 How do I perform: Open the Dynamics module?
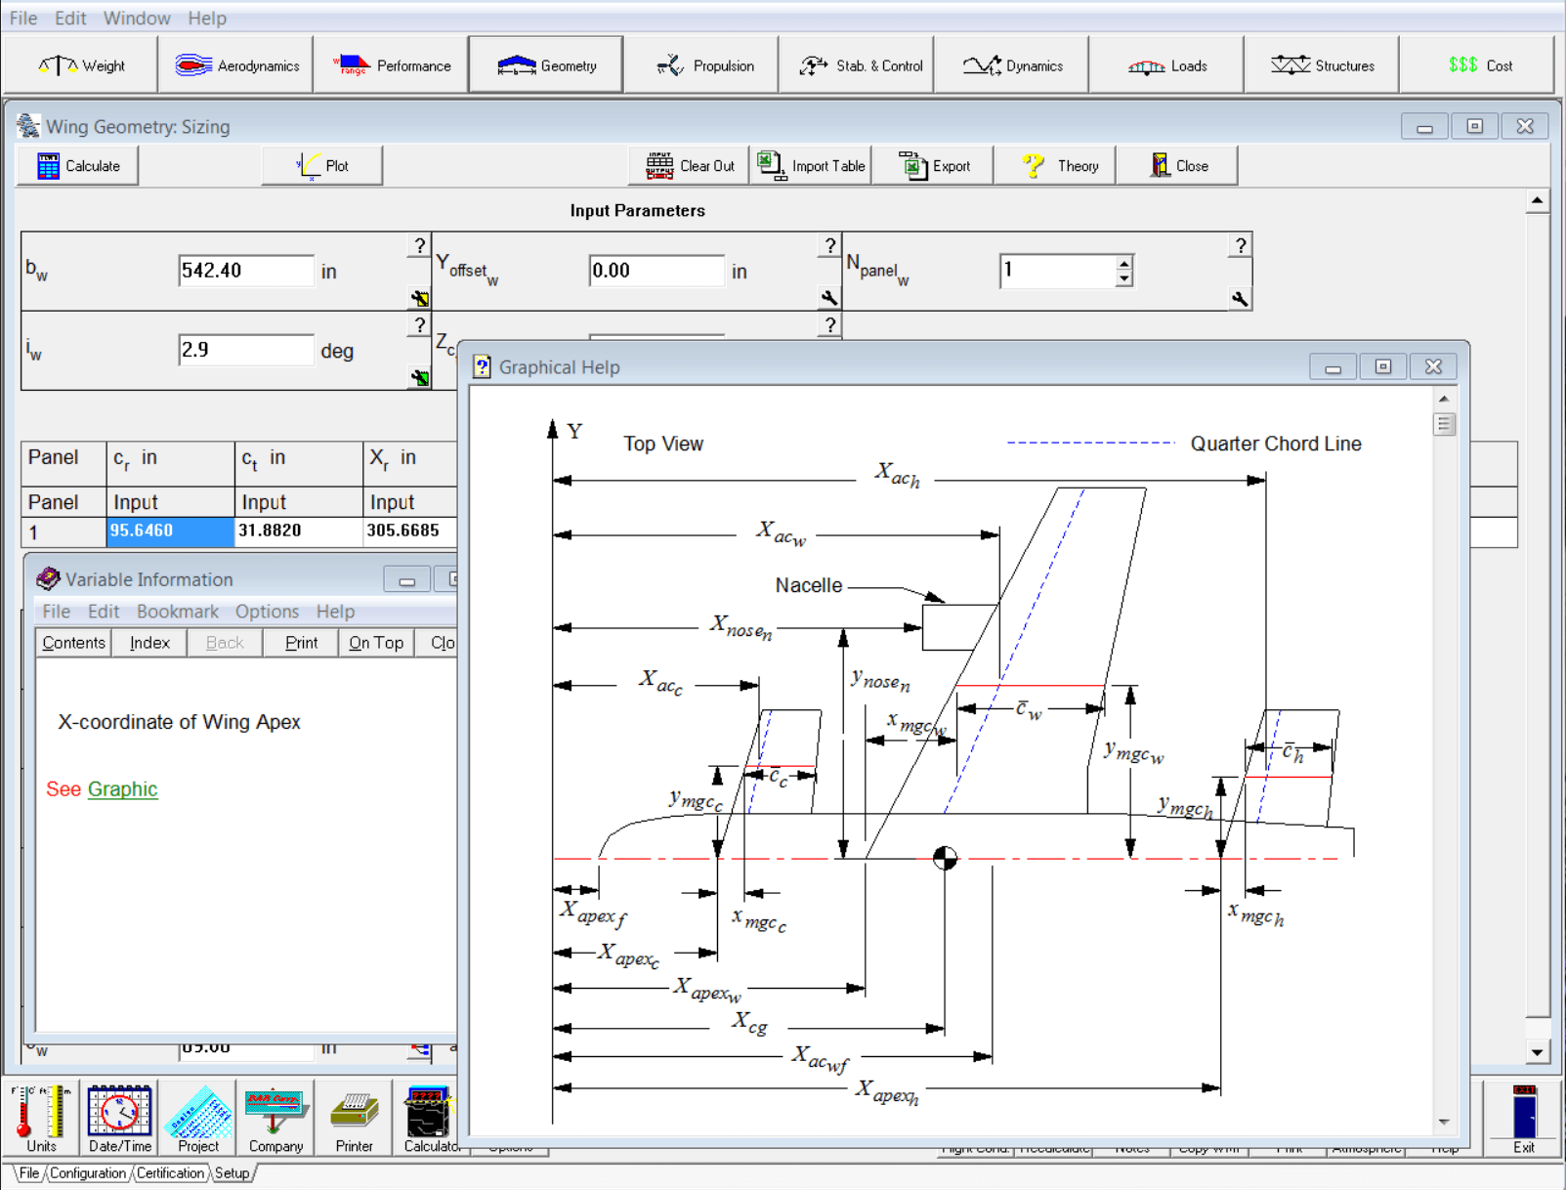1012,64
